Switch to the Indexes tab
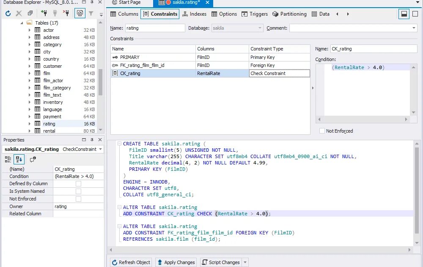Screen dimensions: 423x267 pyautogui.click(x=194, y=14)
